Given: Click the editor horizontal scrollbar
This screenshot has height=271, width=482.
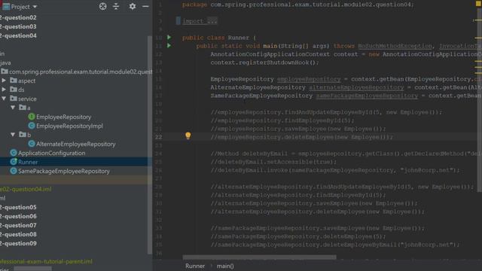Looking at the screenshot, I should 259,257.
